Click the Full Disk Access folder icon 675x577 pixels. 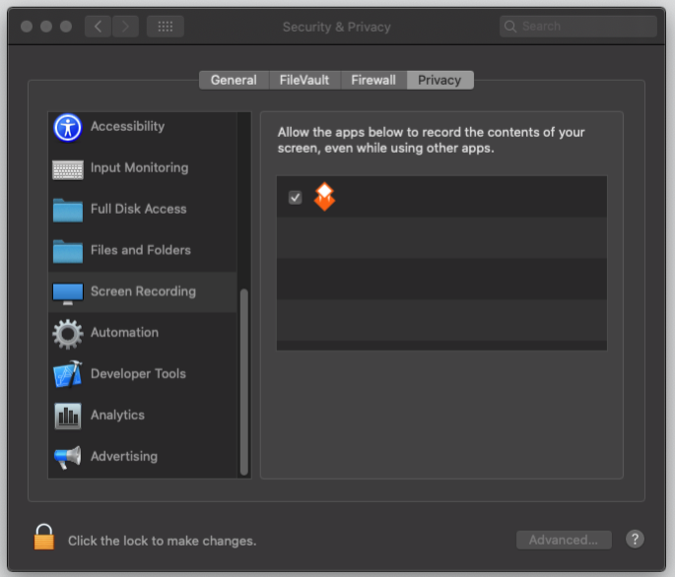[68, 210]
